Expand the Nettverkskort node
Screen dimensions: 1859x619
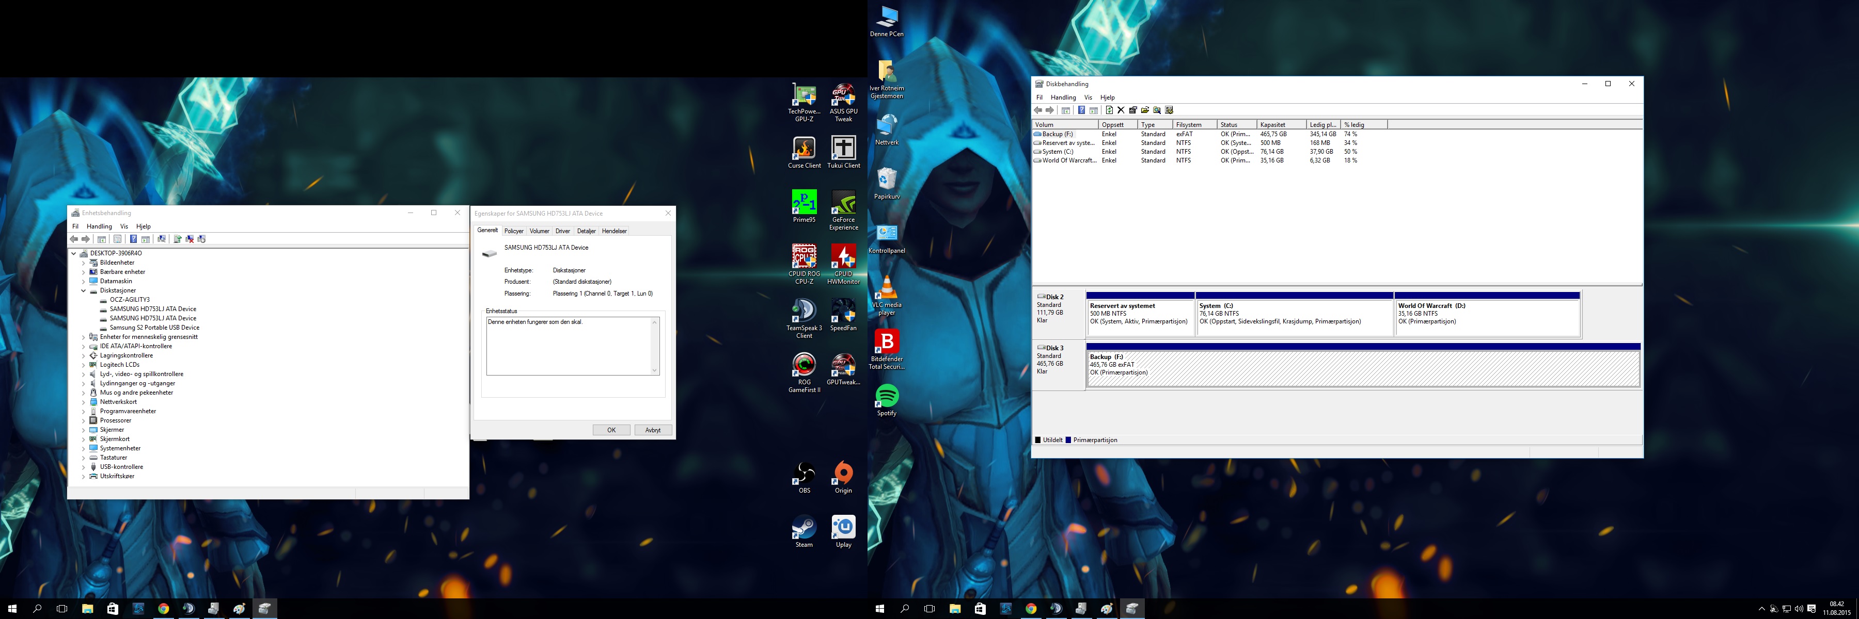click(84, 402)
